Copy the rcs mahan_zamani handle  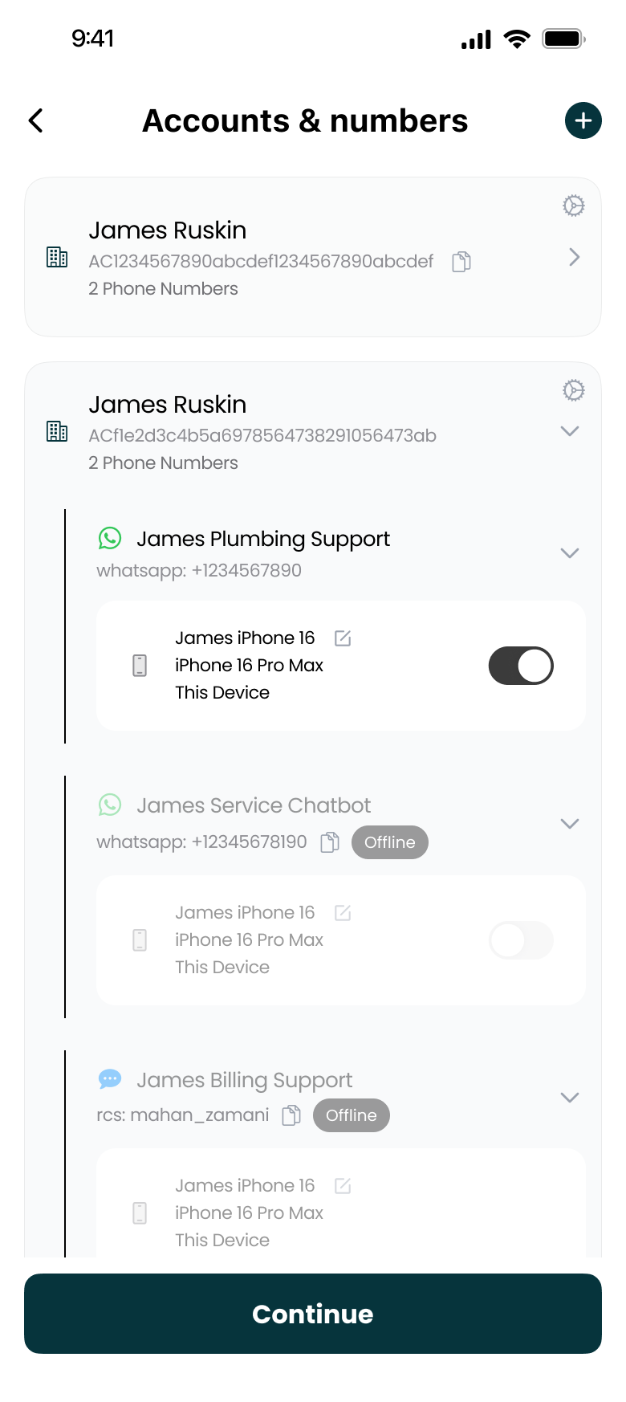tap(291, 1115)
